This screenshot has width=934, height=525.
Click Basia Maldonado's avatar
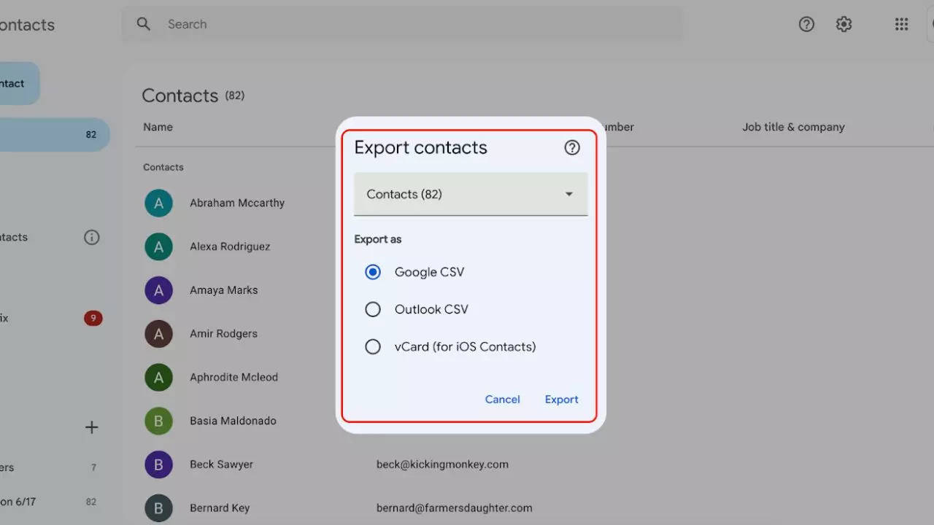pyautogui.click(x=158, y=421)
